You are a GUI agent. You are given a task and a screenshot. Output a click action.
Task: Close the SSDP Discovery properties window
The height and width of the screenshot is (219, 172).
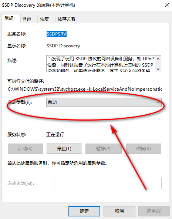tap(167, 5)
